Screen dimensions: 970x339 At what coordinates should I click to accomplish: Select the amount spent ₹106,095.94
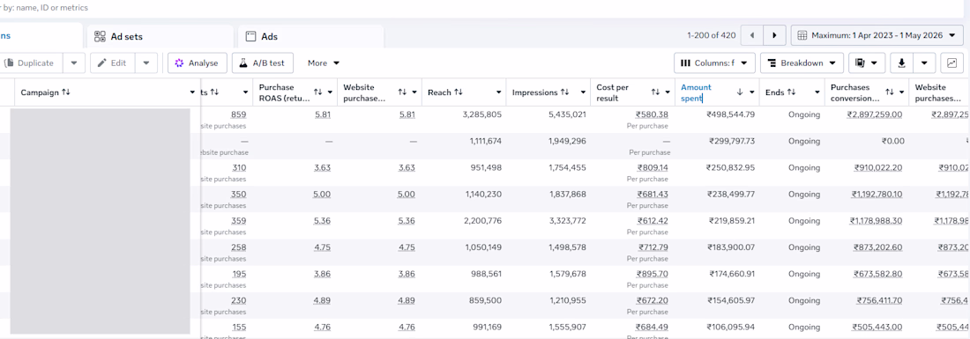point(732,328)
